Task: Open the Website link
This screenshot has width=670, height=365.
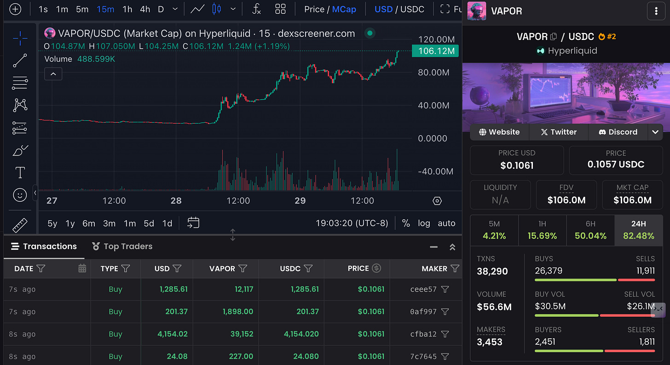Action: point(499,132)
